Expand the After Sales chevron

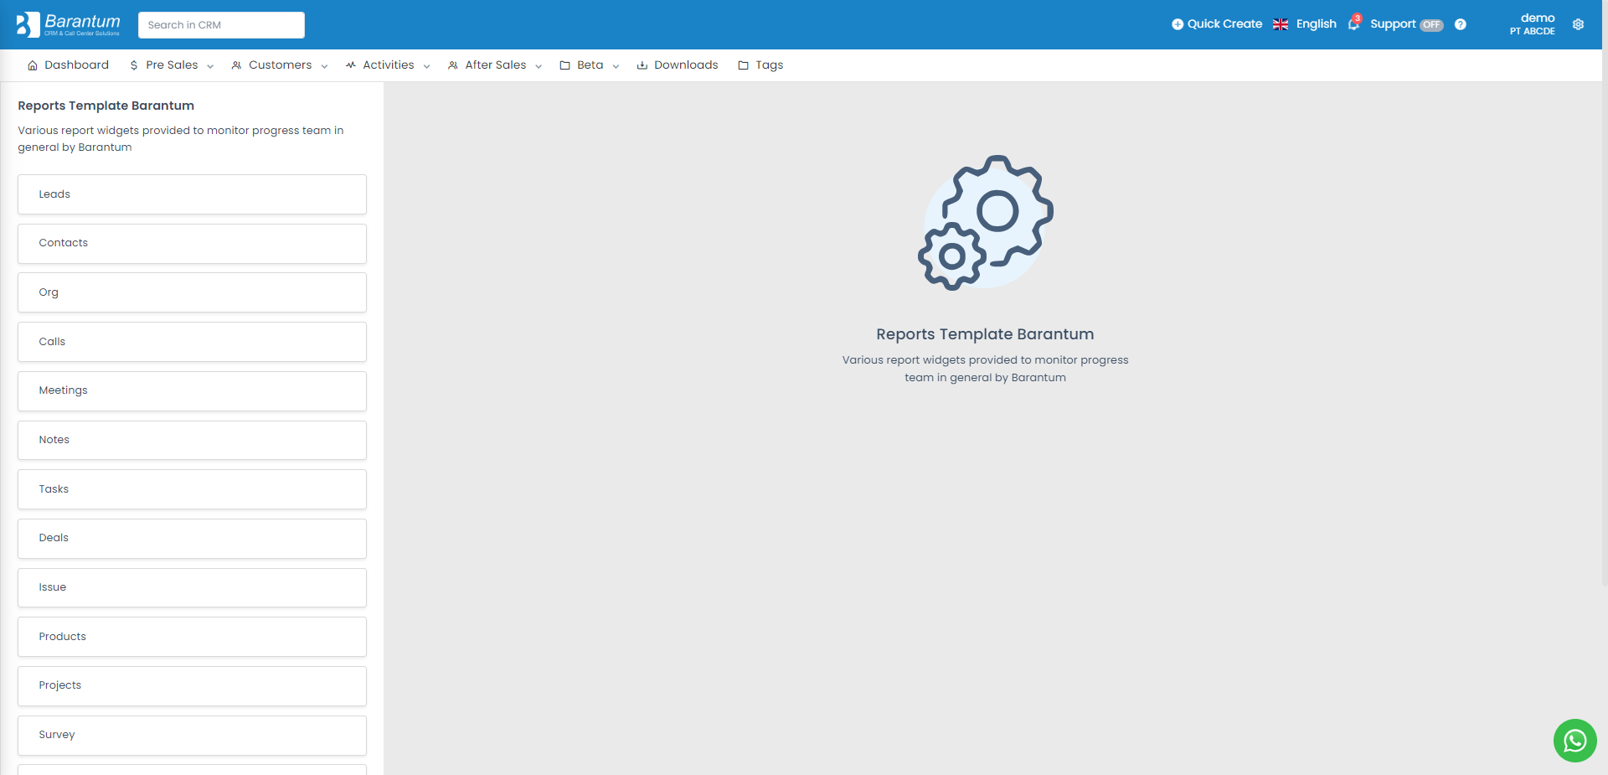(539, 66)
